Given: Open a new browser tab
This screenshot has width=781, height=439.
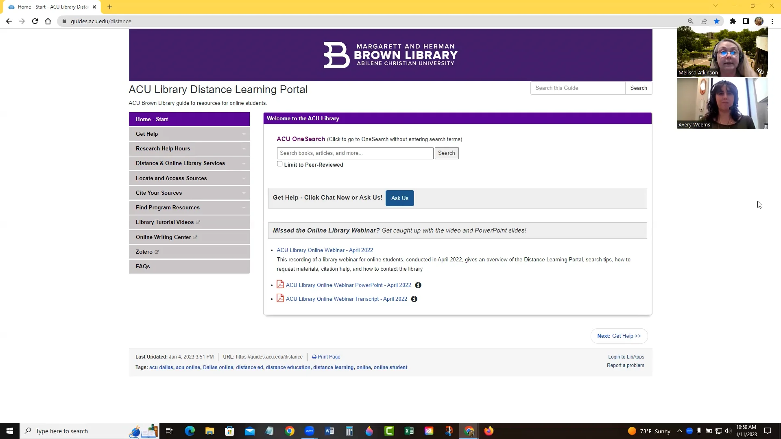Looking at the screenshot, I should [110, 7].
